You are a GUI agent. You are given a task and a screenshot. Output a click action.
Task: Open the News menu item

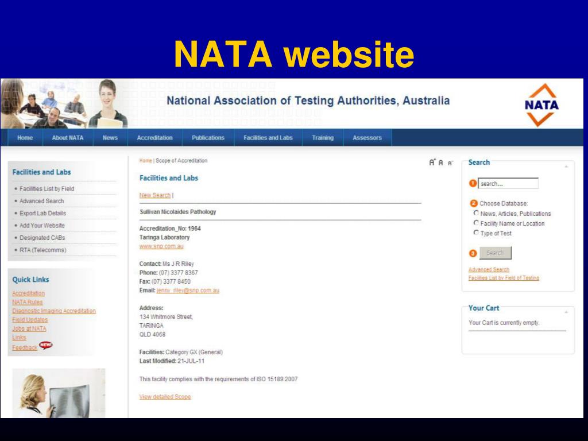click(x=110, y=138)
